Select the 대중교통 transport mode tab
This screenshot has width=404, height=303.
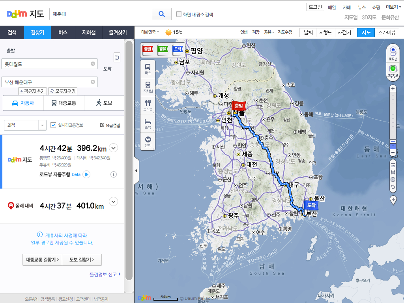click(x=64, y=103)
